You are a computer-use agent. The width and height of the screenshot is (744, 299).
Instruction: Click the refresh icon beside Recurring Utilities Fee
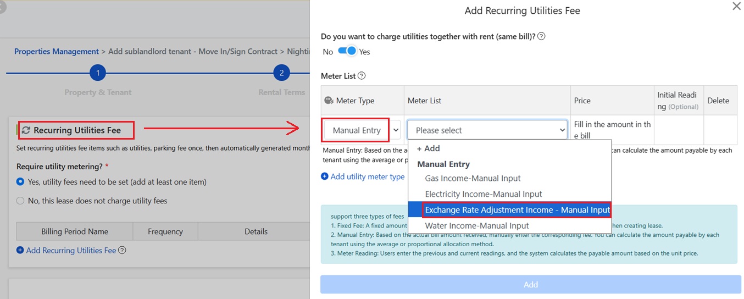[26, 130]
